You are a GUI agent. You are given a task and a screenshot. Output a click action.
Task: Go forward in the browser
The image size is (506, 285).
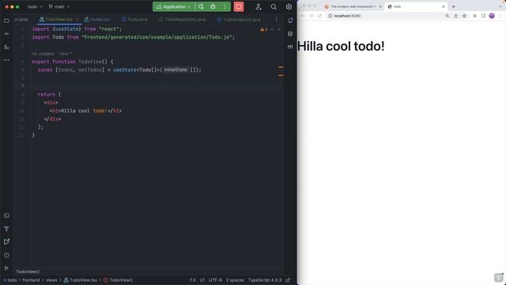311,16
